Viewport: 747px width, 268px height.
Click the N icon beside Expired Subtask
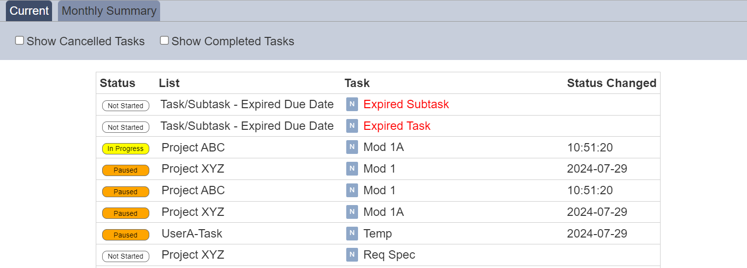352,104
